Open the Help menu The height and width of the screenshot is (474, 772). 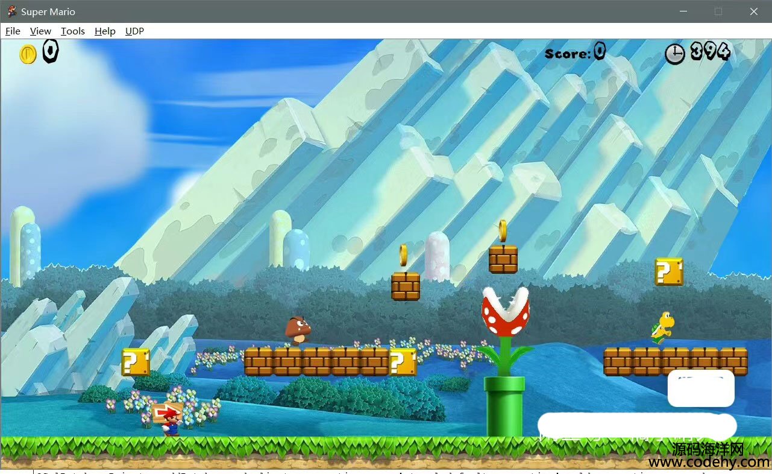[105, 31]
